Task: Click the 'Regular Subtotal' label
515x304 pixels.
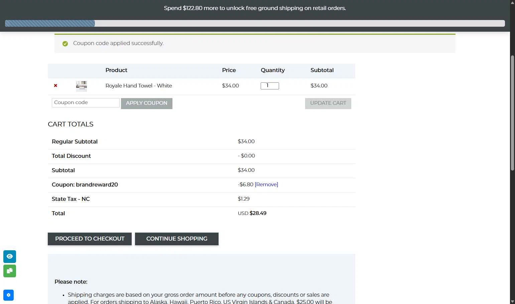Action: coord(75,141)
